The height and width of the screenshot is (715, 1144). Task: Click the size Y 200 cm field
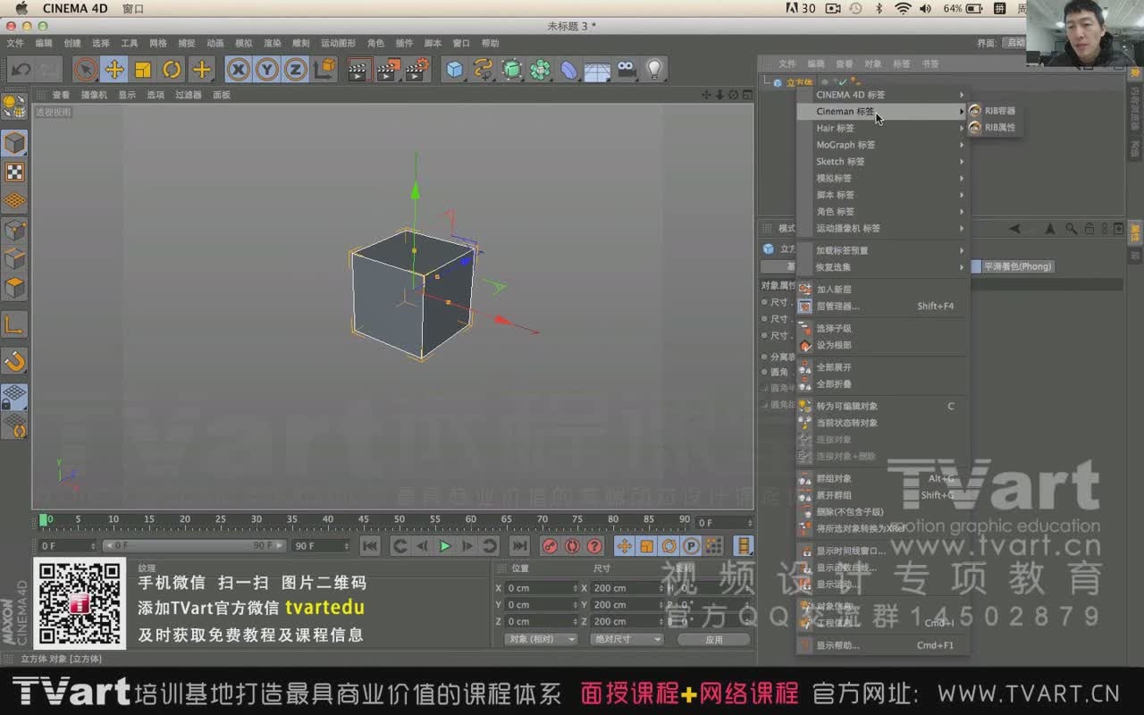click(627, 605)
